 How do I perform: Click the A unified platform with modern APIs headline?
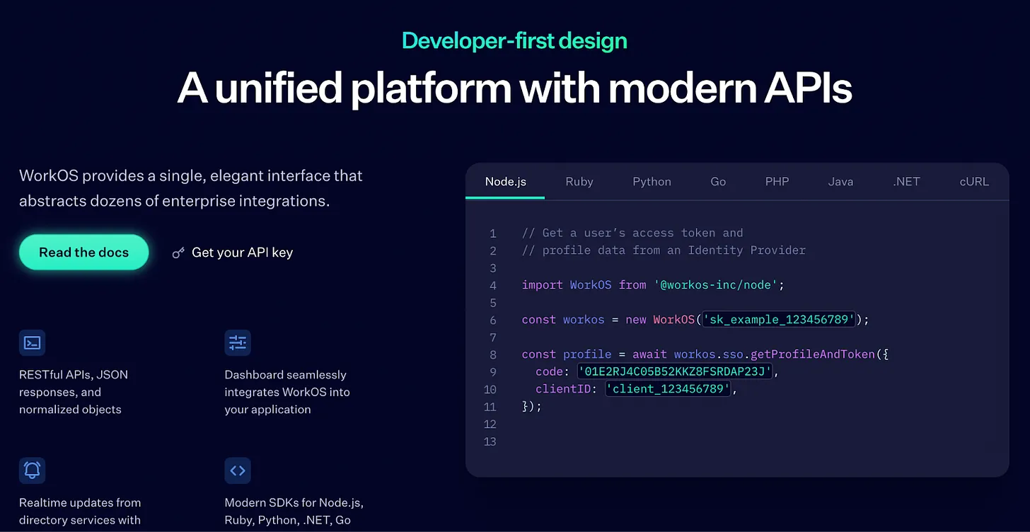(x=514, y=88)
